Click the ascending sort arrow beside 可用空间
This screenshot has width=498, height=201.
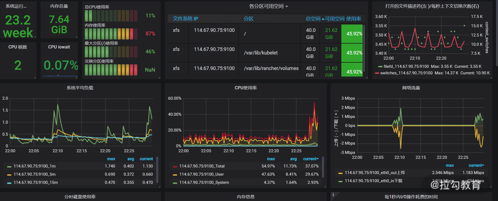pyautogui.click(x=323, y=19)
